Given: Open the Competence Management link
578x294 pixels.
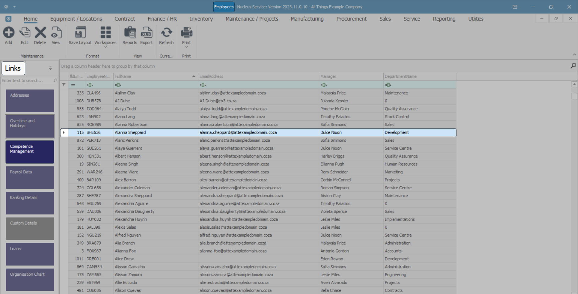Looking at the screenshot, I should click(30, 152).
